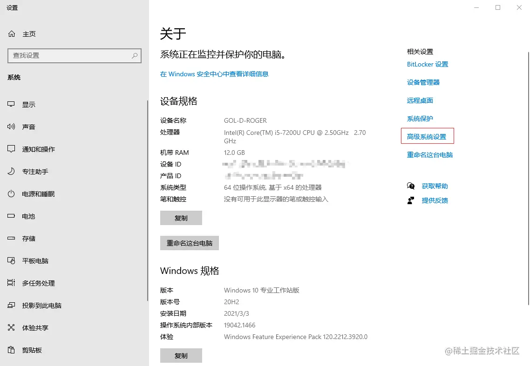The height and width of the screenshot is (366, 530).
Task: Open 电源和睡眠 settings icon
Action: (11, 193)
